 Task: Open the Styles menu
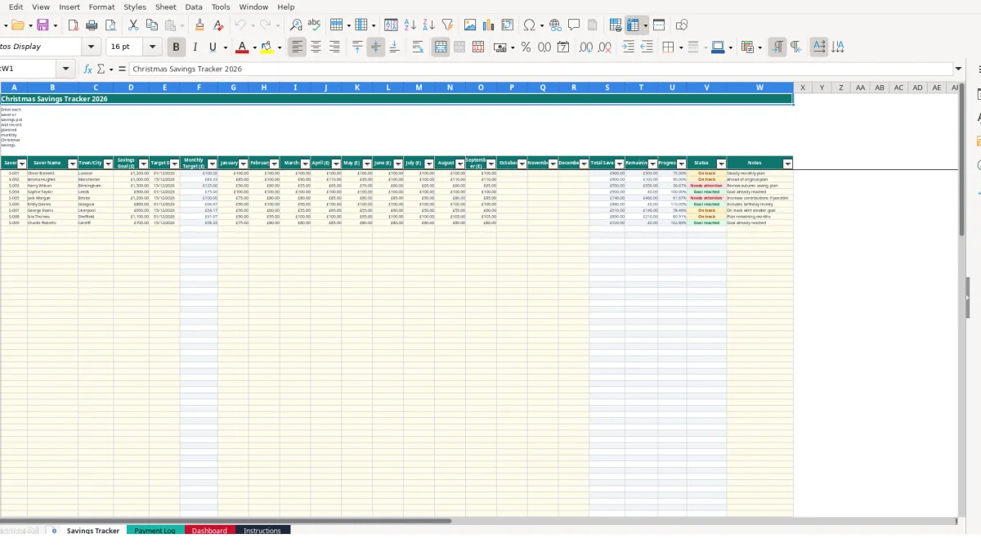pos(135,7)
